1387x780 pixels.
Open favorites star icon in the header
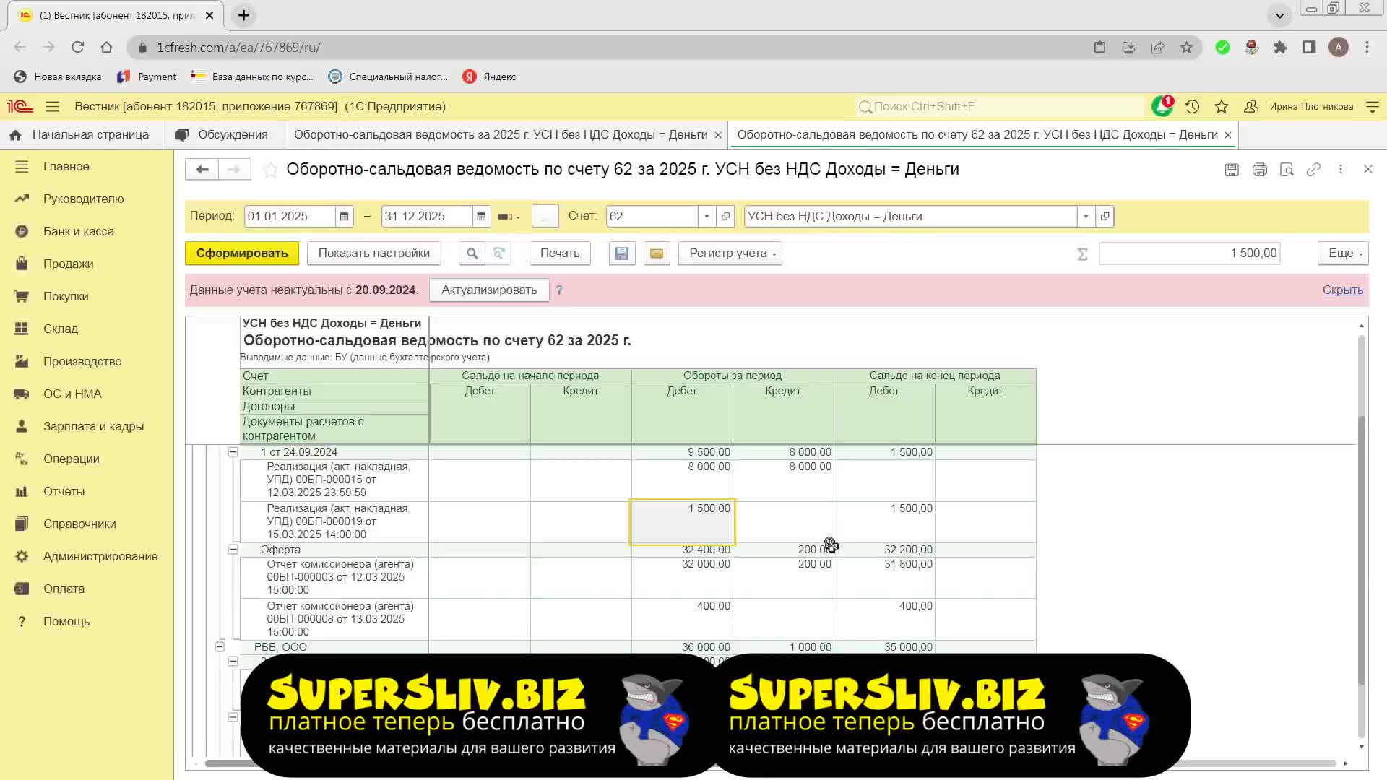click(1222, 107)
